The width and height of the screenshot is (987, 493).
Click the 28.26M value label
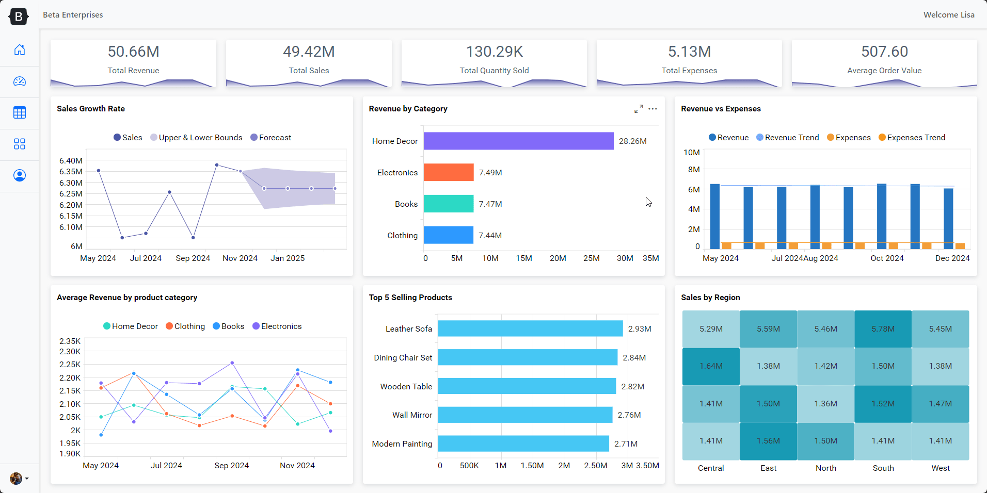(x=632, y=141)
